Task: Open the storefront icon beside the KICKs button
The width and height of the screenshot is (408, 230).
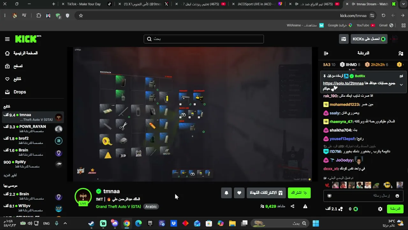Action: [x=344, y=39]
